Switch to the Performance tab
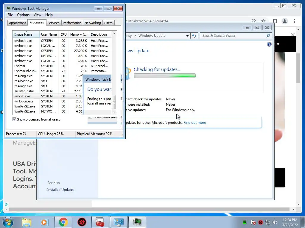Viewport: 305px width, 228px height. (72, 23)
